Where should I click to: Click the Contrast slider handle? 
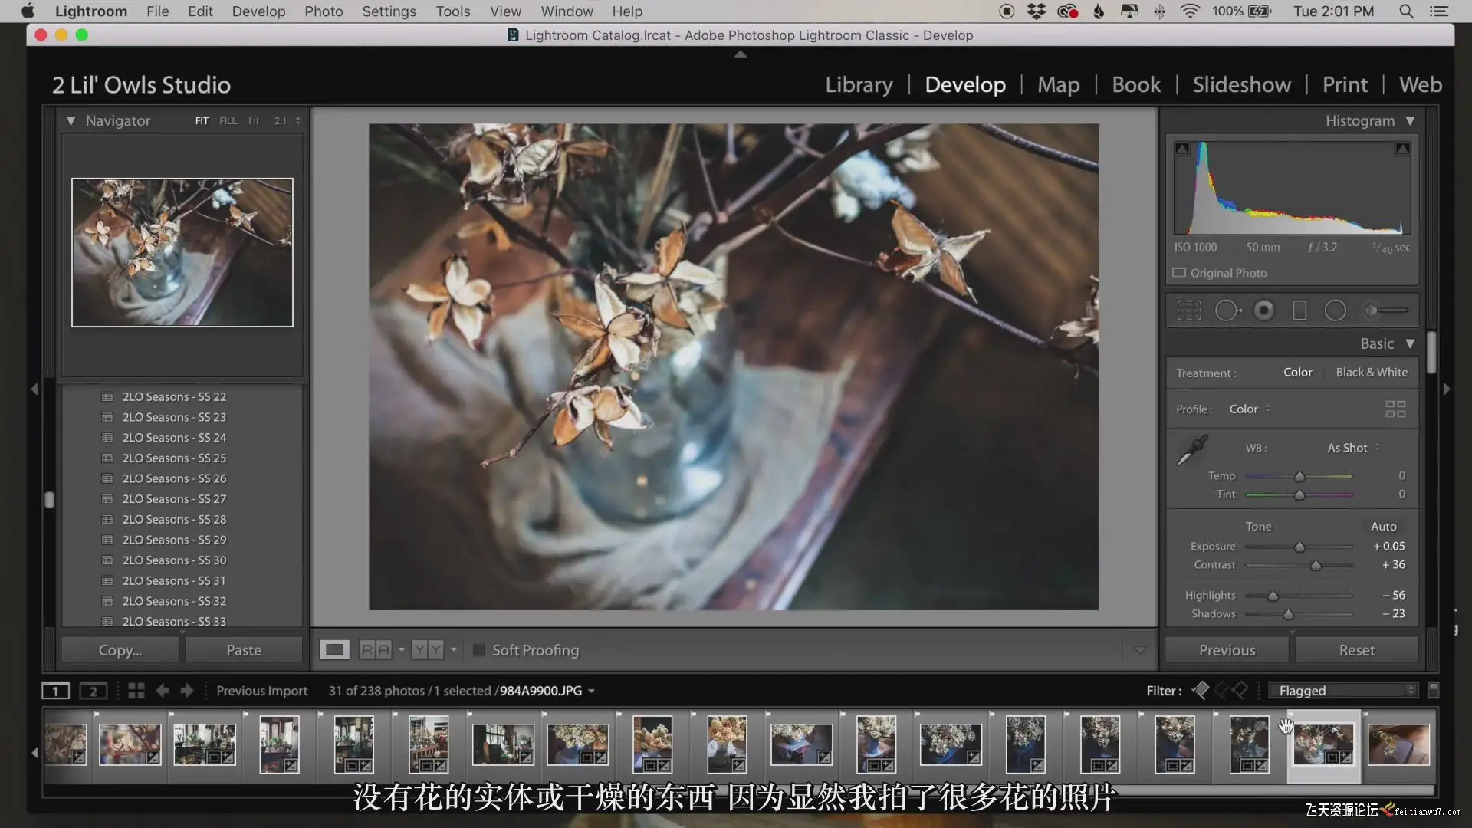[1316, 566]
